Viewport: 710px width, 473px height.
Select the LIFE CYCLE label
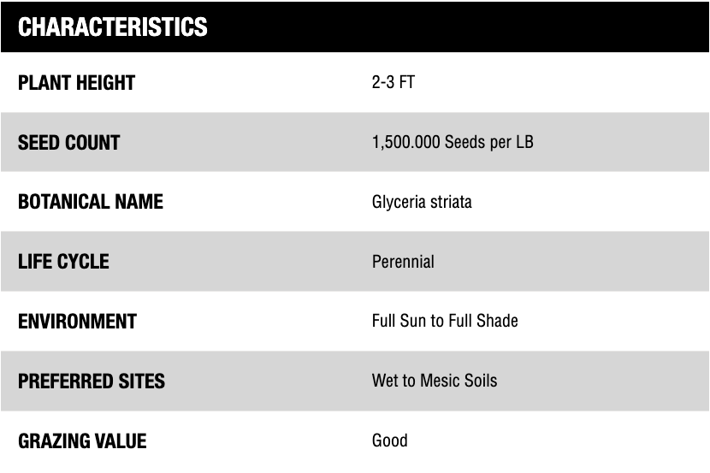63,262
